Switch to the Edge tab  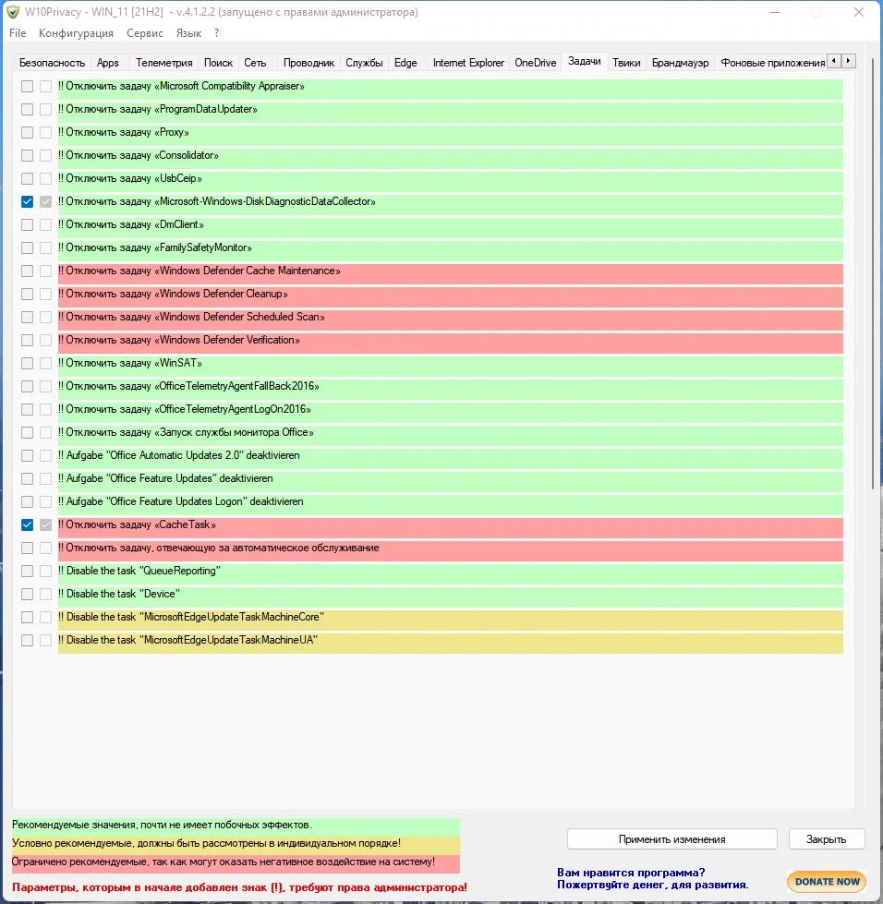click(405, 63)
